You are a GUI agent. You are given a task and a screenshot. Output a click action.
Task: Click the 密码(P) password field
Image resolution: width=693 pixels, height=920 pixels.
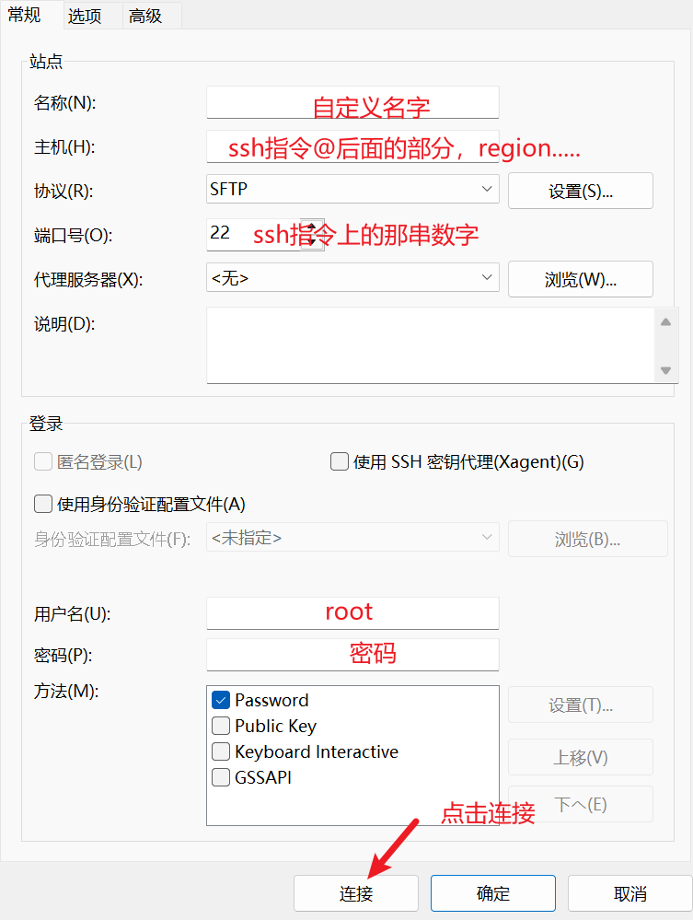[x=352, y=655]
